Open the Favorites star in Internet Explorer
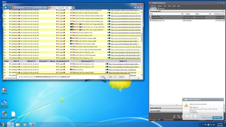226x127 pixels. [x=138, y=8]
